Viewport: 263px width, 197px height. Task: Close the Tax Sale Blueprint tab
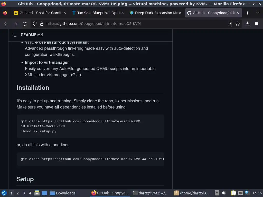pyautogui.click(x=123, y=13)
